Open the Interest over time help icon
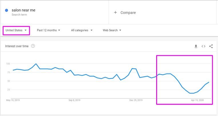The height and width of the screenshot is (116, 218). (33, 46)
